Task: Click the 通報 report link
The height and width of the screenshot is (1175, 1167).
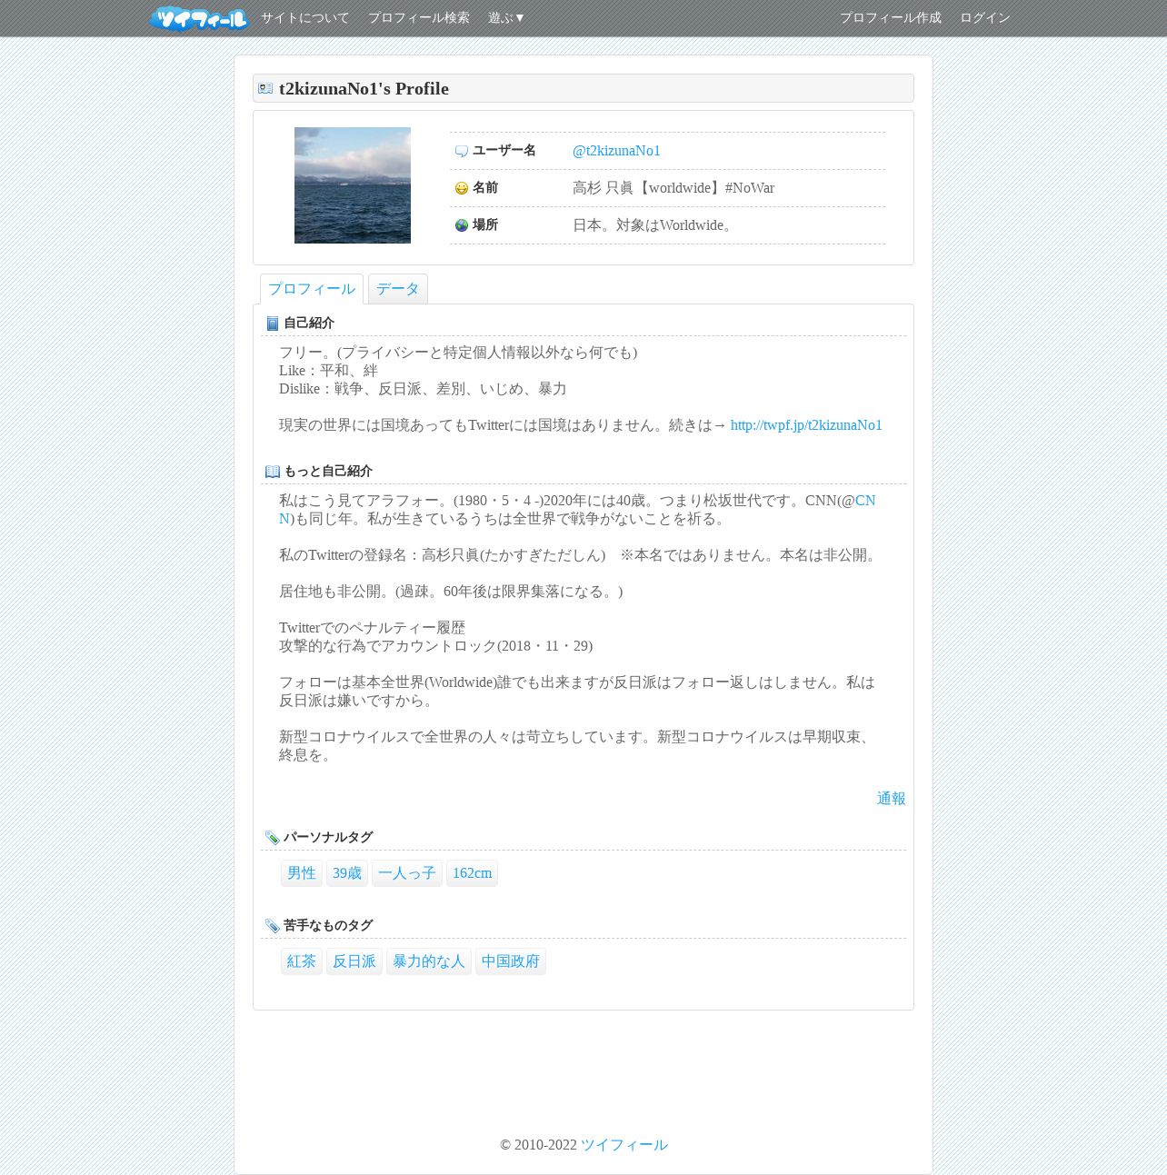Action: tap(891, 799)
